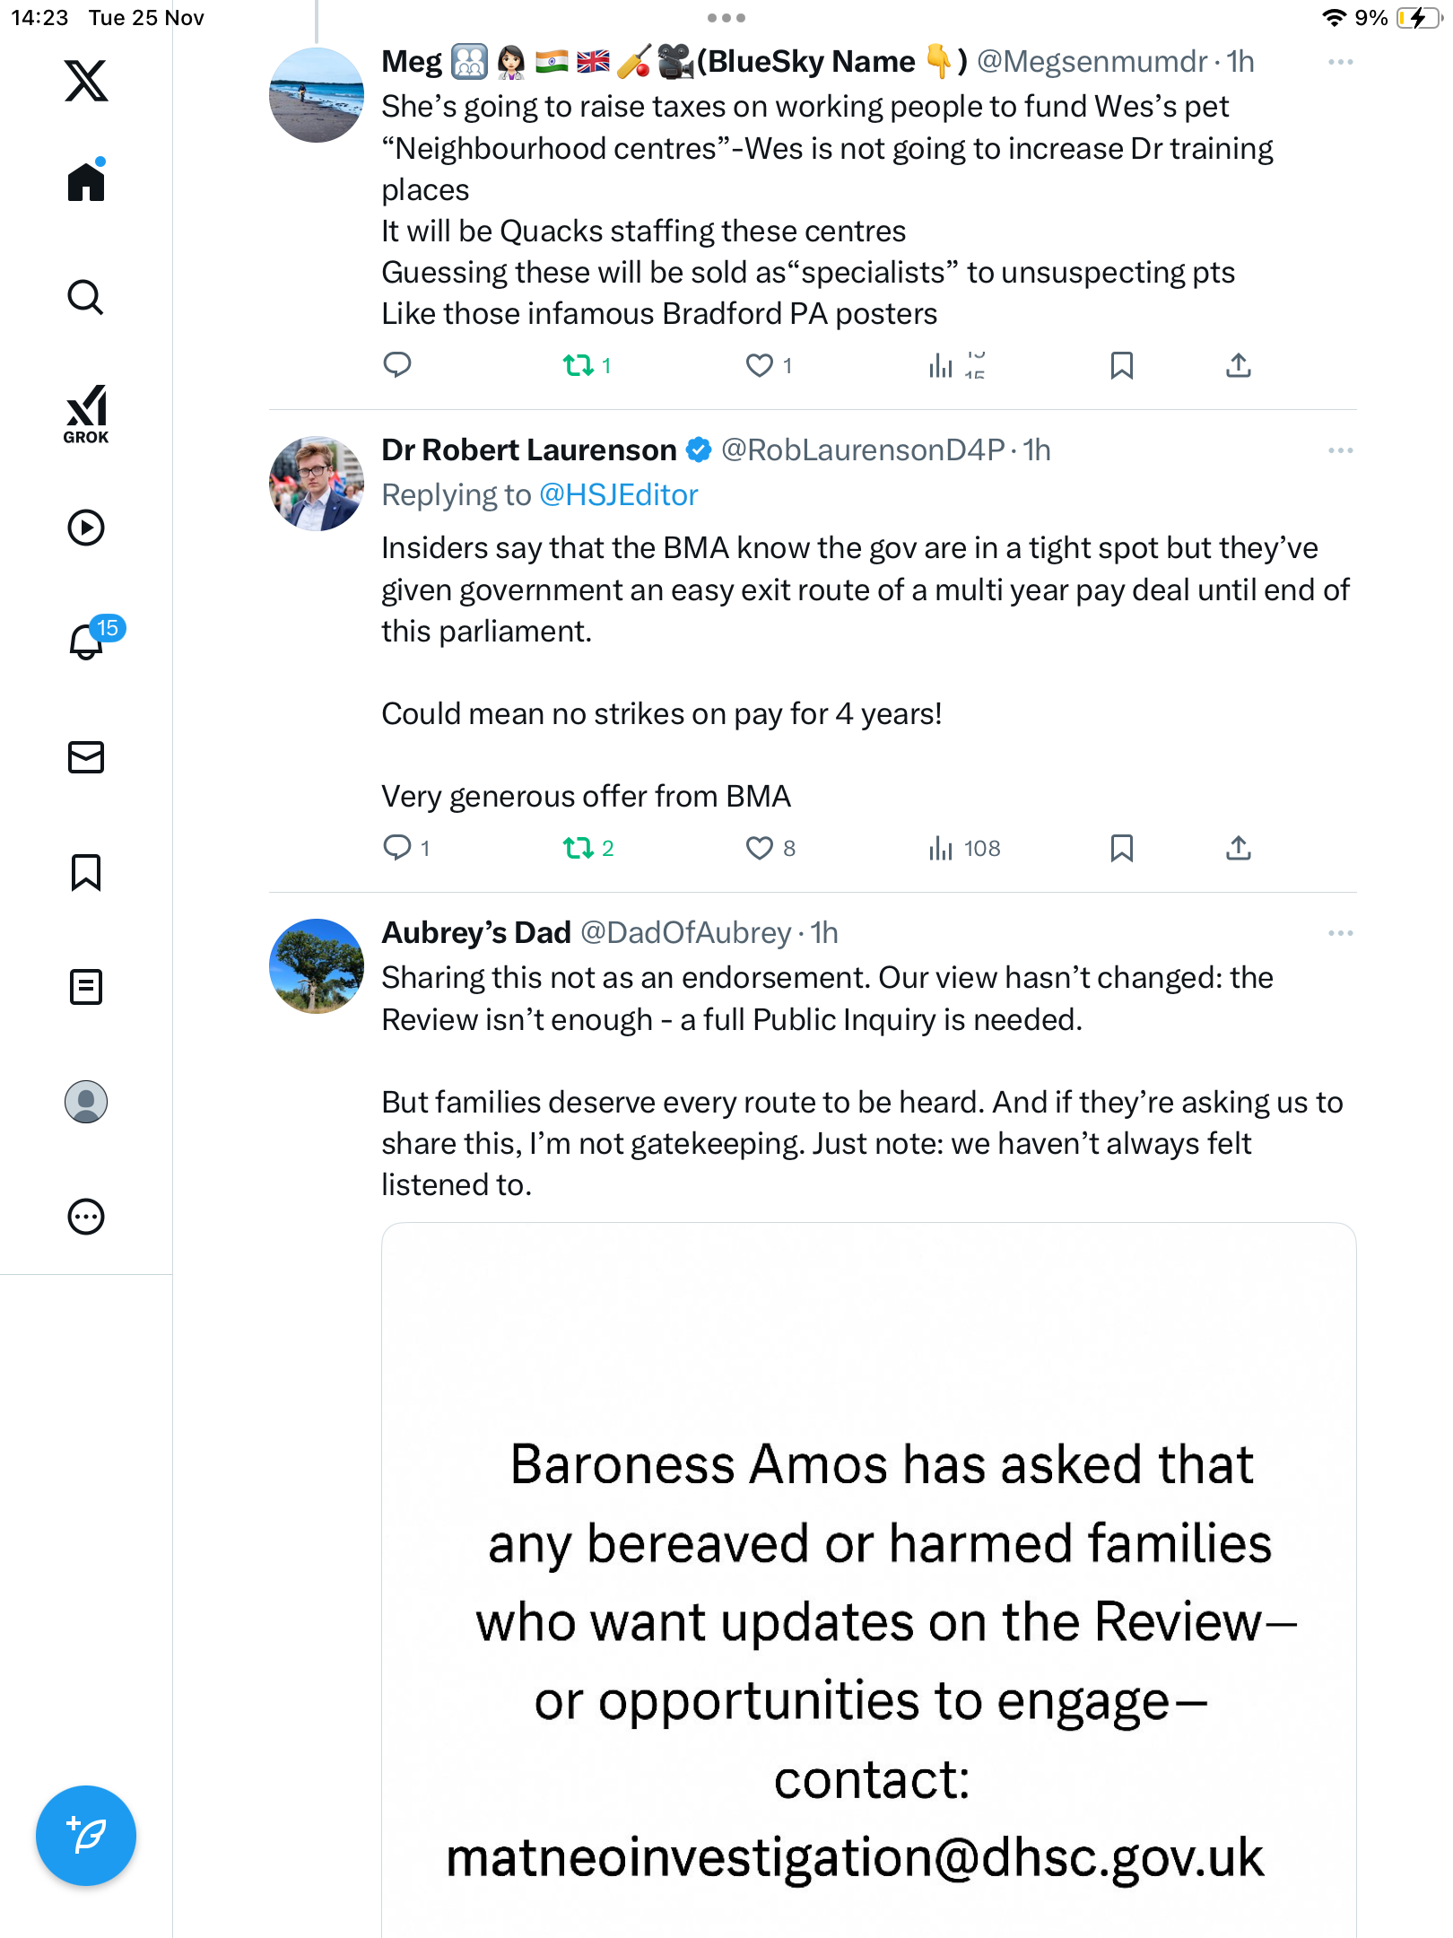The width and height of the screenshot is (1453, 1938).
Task: Open the sidebar More menu
Action: (86, 1217)
